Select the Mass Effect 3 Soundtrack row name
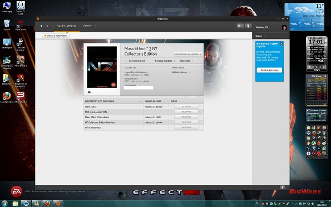Viewport: 331px width, 207px height. click(x=97, y=117)
